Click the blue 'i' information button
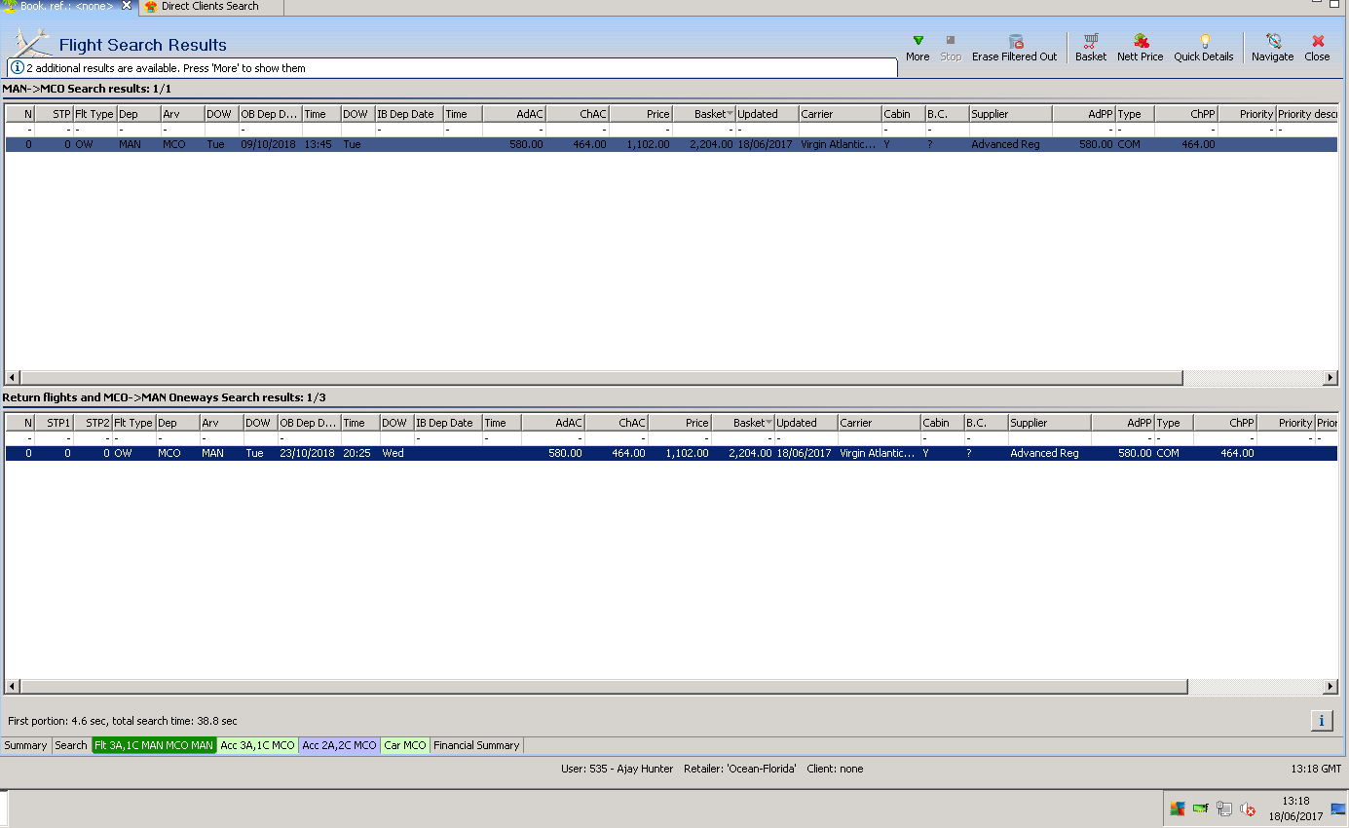1349x828 pixels. pyautogui.click(x=1322, y=720)
